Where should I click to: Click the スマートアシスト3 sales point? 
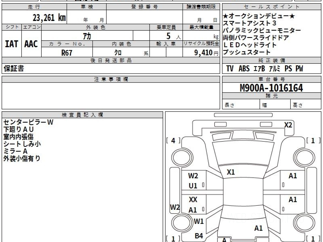click(x=250, y=24)
